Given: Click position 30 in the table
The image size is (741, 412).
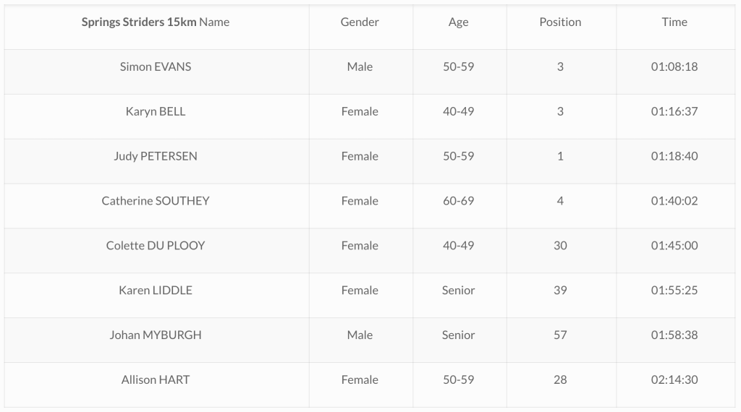Looking at the screenshot, I should (x=560, y=246).
